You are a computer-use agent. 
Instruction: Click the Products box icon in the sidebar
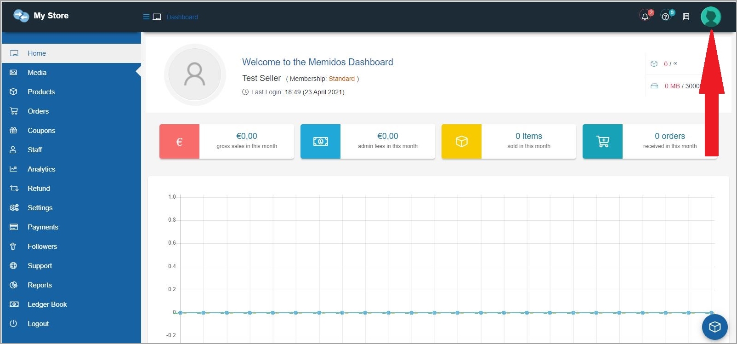tap(13, 92)
